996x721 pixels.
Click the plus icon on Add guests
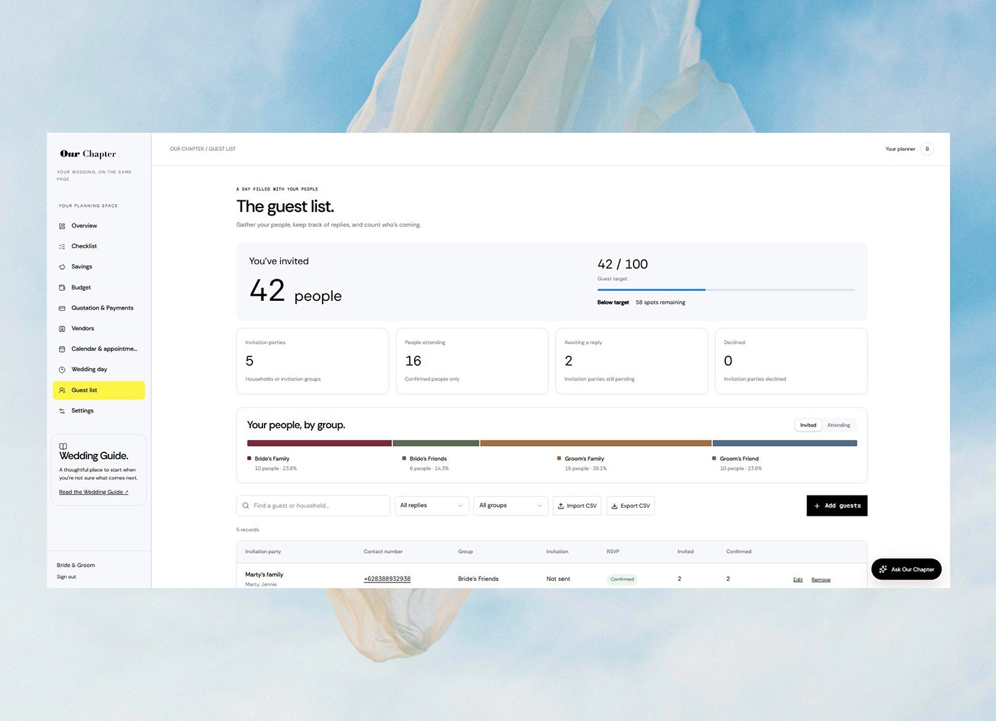pos(817,506)
